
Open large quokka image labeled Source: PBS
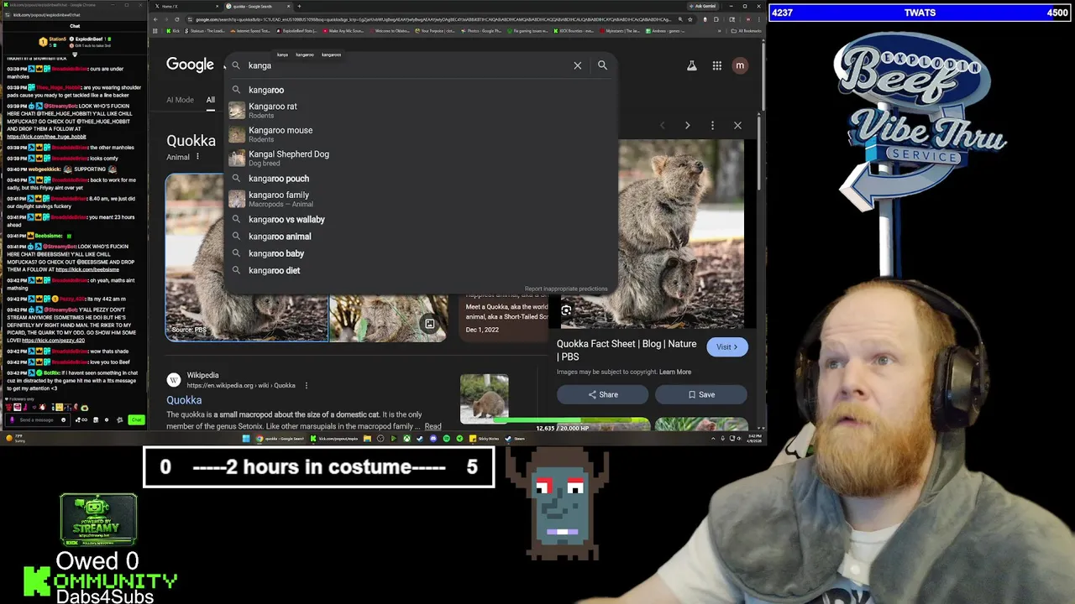coord(247,257)
